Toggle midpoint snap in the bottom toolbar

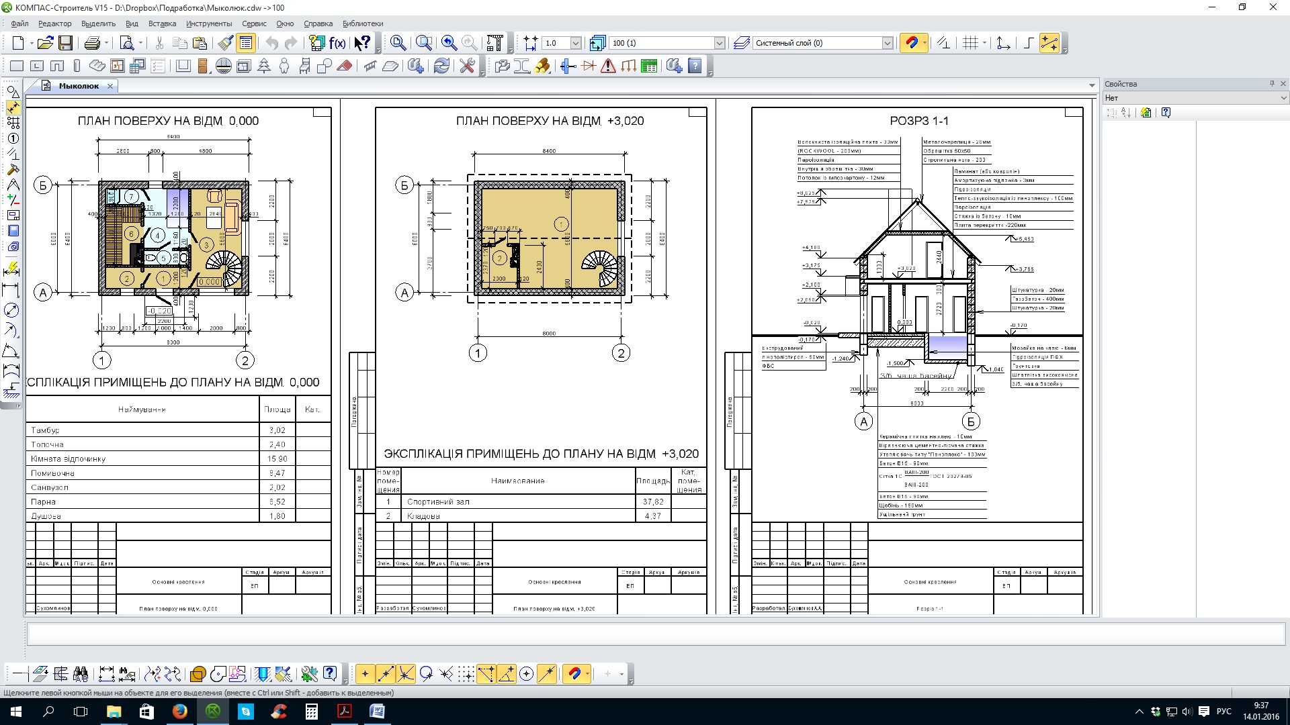(x=385, y=673)
